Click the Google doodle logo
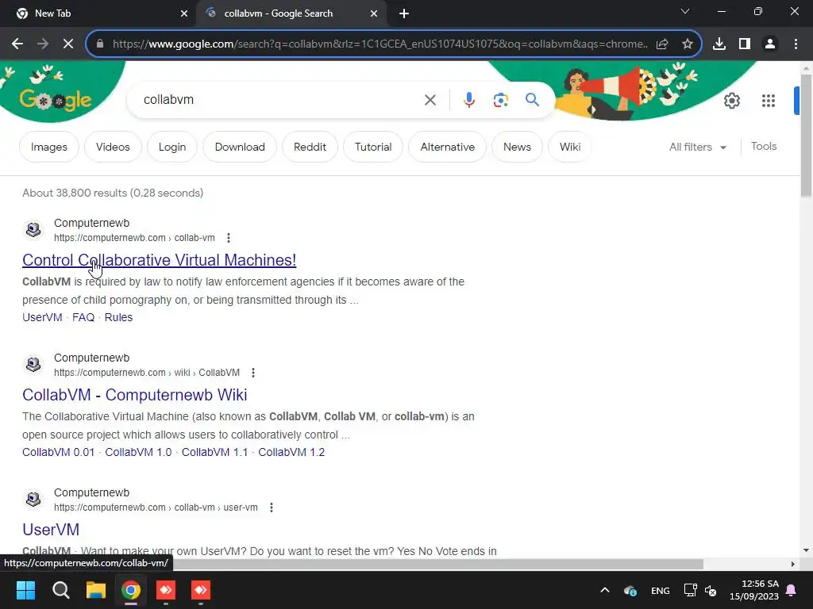813x609 pixels. click(55, 99)
